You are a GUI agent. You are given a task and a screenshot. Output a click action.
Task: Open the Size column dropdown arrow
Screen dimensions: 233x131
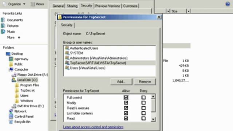pyautogui.click(x=189, y=11)
